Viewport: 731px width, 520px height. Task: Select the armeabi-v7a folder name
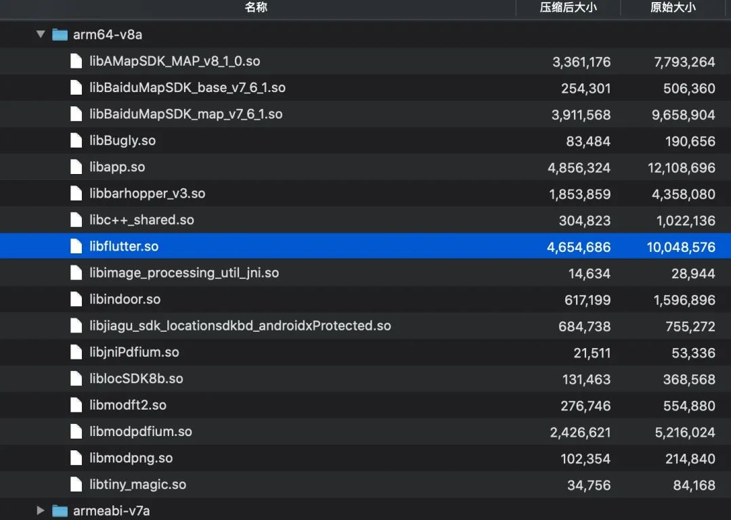(x=112, y=511)
